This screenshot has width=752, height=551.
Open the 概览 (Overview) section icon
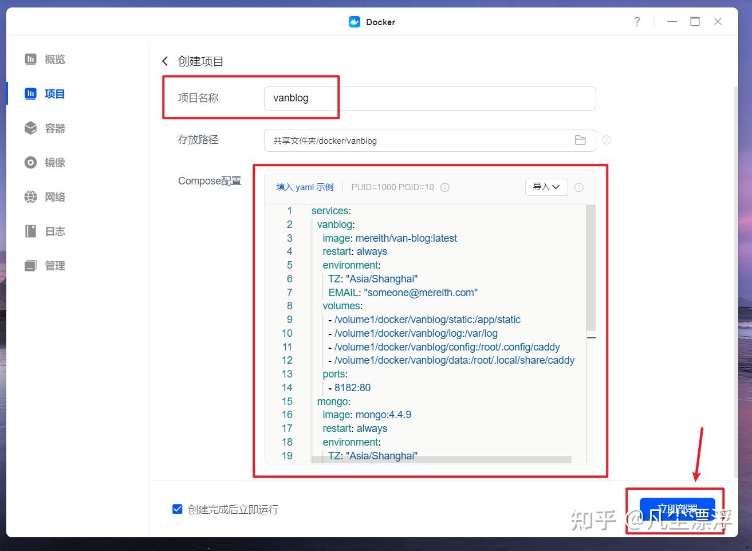[x=30, y=59]
